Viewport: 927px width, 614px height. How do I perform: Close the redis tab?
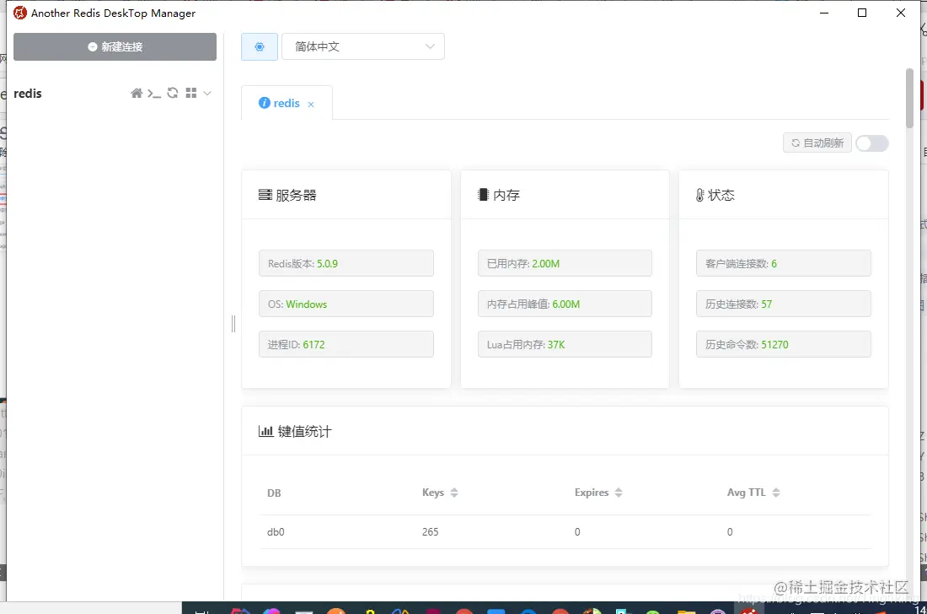point(310,103)
